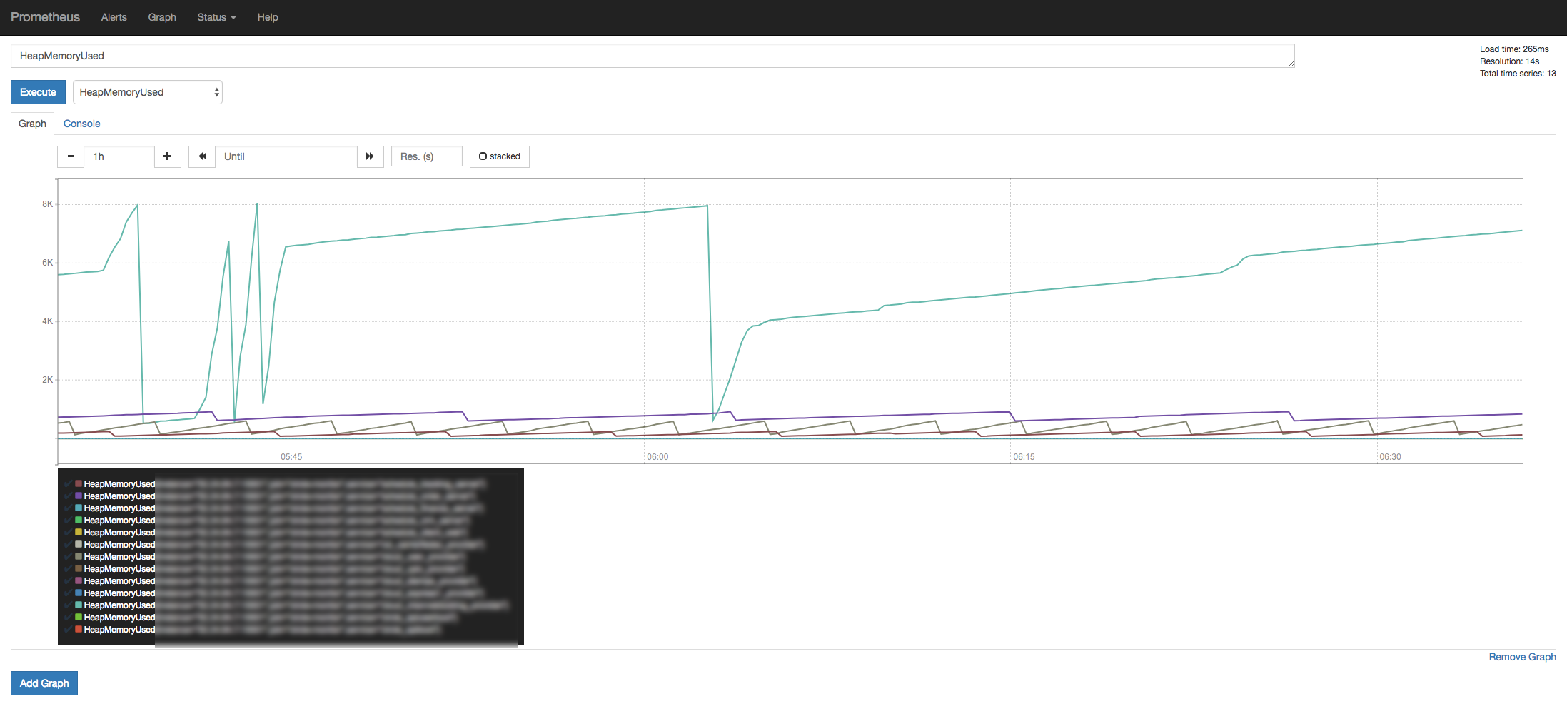Enable the stacked graph option

500,156
